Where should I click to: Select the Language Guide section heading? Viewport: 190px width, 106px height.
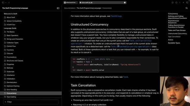click(x=10, y=28)
